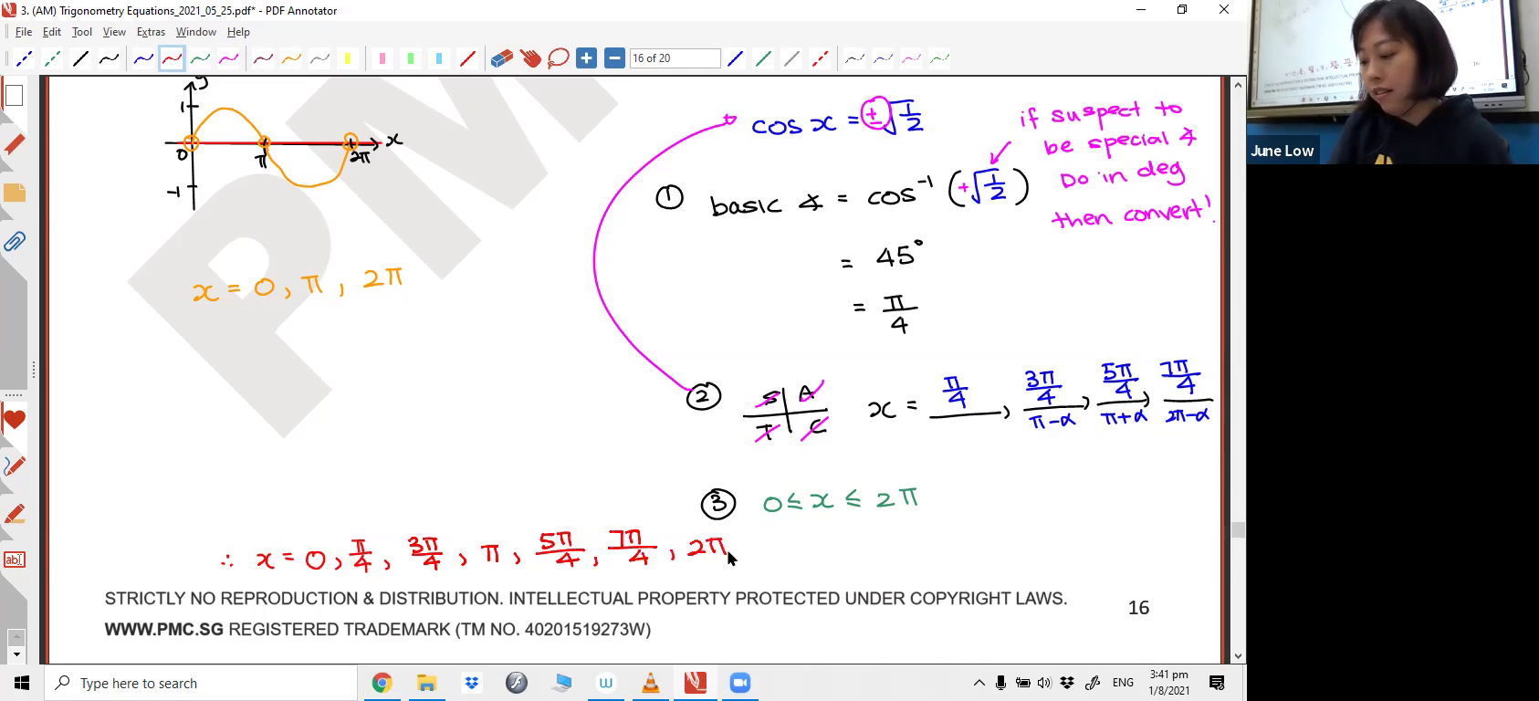The height and width of the screenshot is (701, 1539).
Task: Open Google Chrome from the taskbar
Action: tap(382, 683)
